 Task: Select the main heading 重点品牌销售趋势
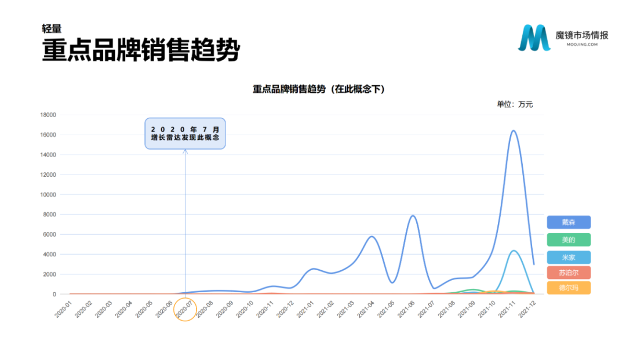(x=141, y=50)
